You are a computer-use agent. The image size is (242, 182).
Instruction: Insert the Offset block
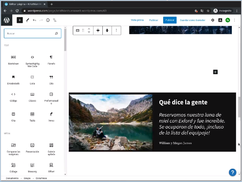click(x=51, y=168)
